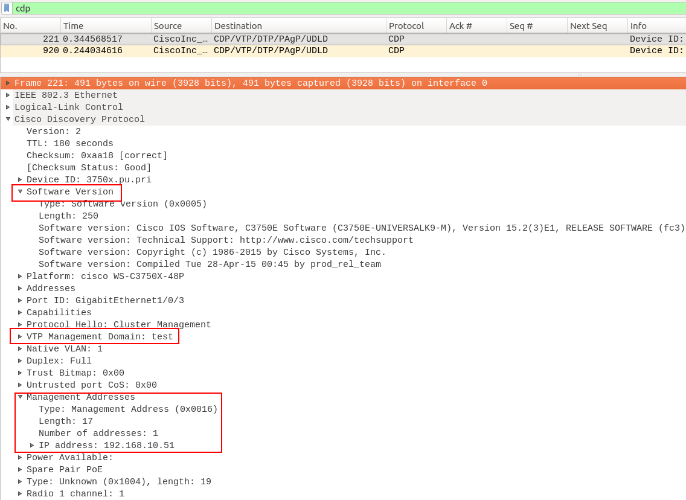Select the Technical Support URL line
Image resolution: width=686 pixels, height=500 pixels.
tap(226, 240)
